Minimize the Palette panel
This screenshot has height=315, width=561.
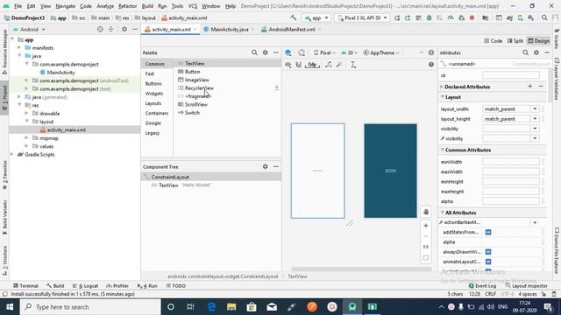276,52
